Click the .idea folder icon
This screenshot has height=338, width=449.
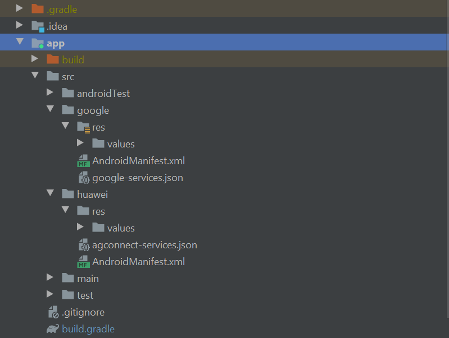38,26
